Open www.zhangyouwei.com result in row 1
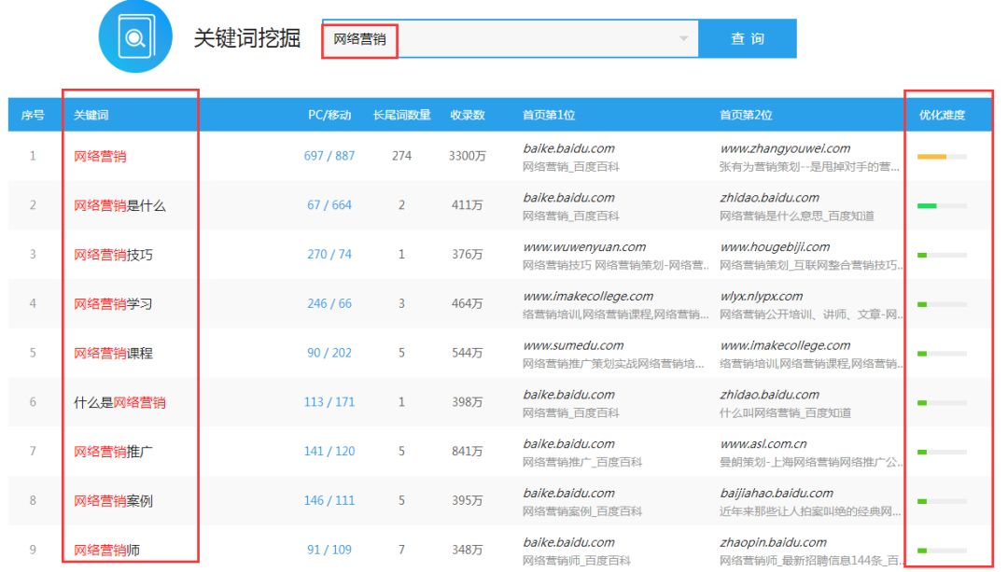Viewport: 1008px width, 572px height. [x=785, y=148]
